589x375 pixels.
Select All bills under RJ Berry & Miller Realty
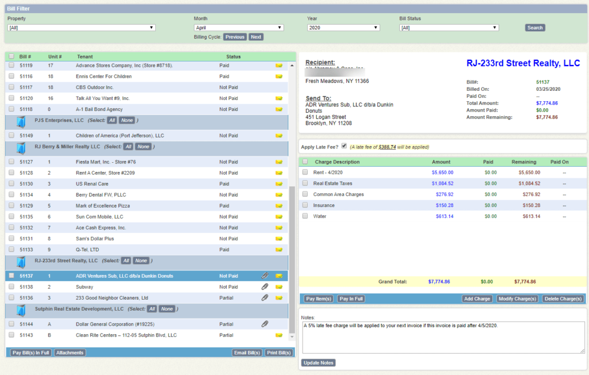pos(128,146)
